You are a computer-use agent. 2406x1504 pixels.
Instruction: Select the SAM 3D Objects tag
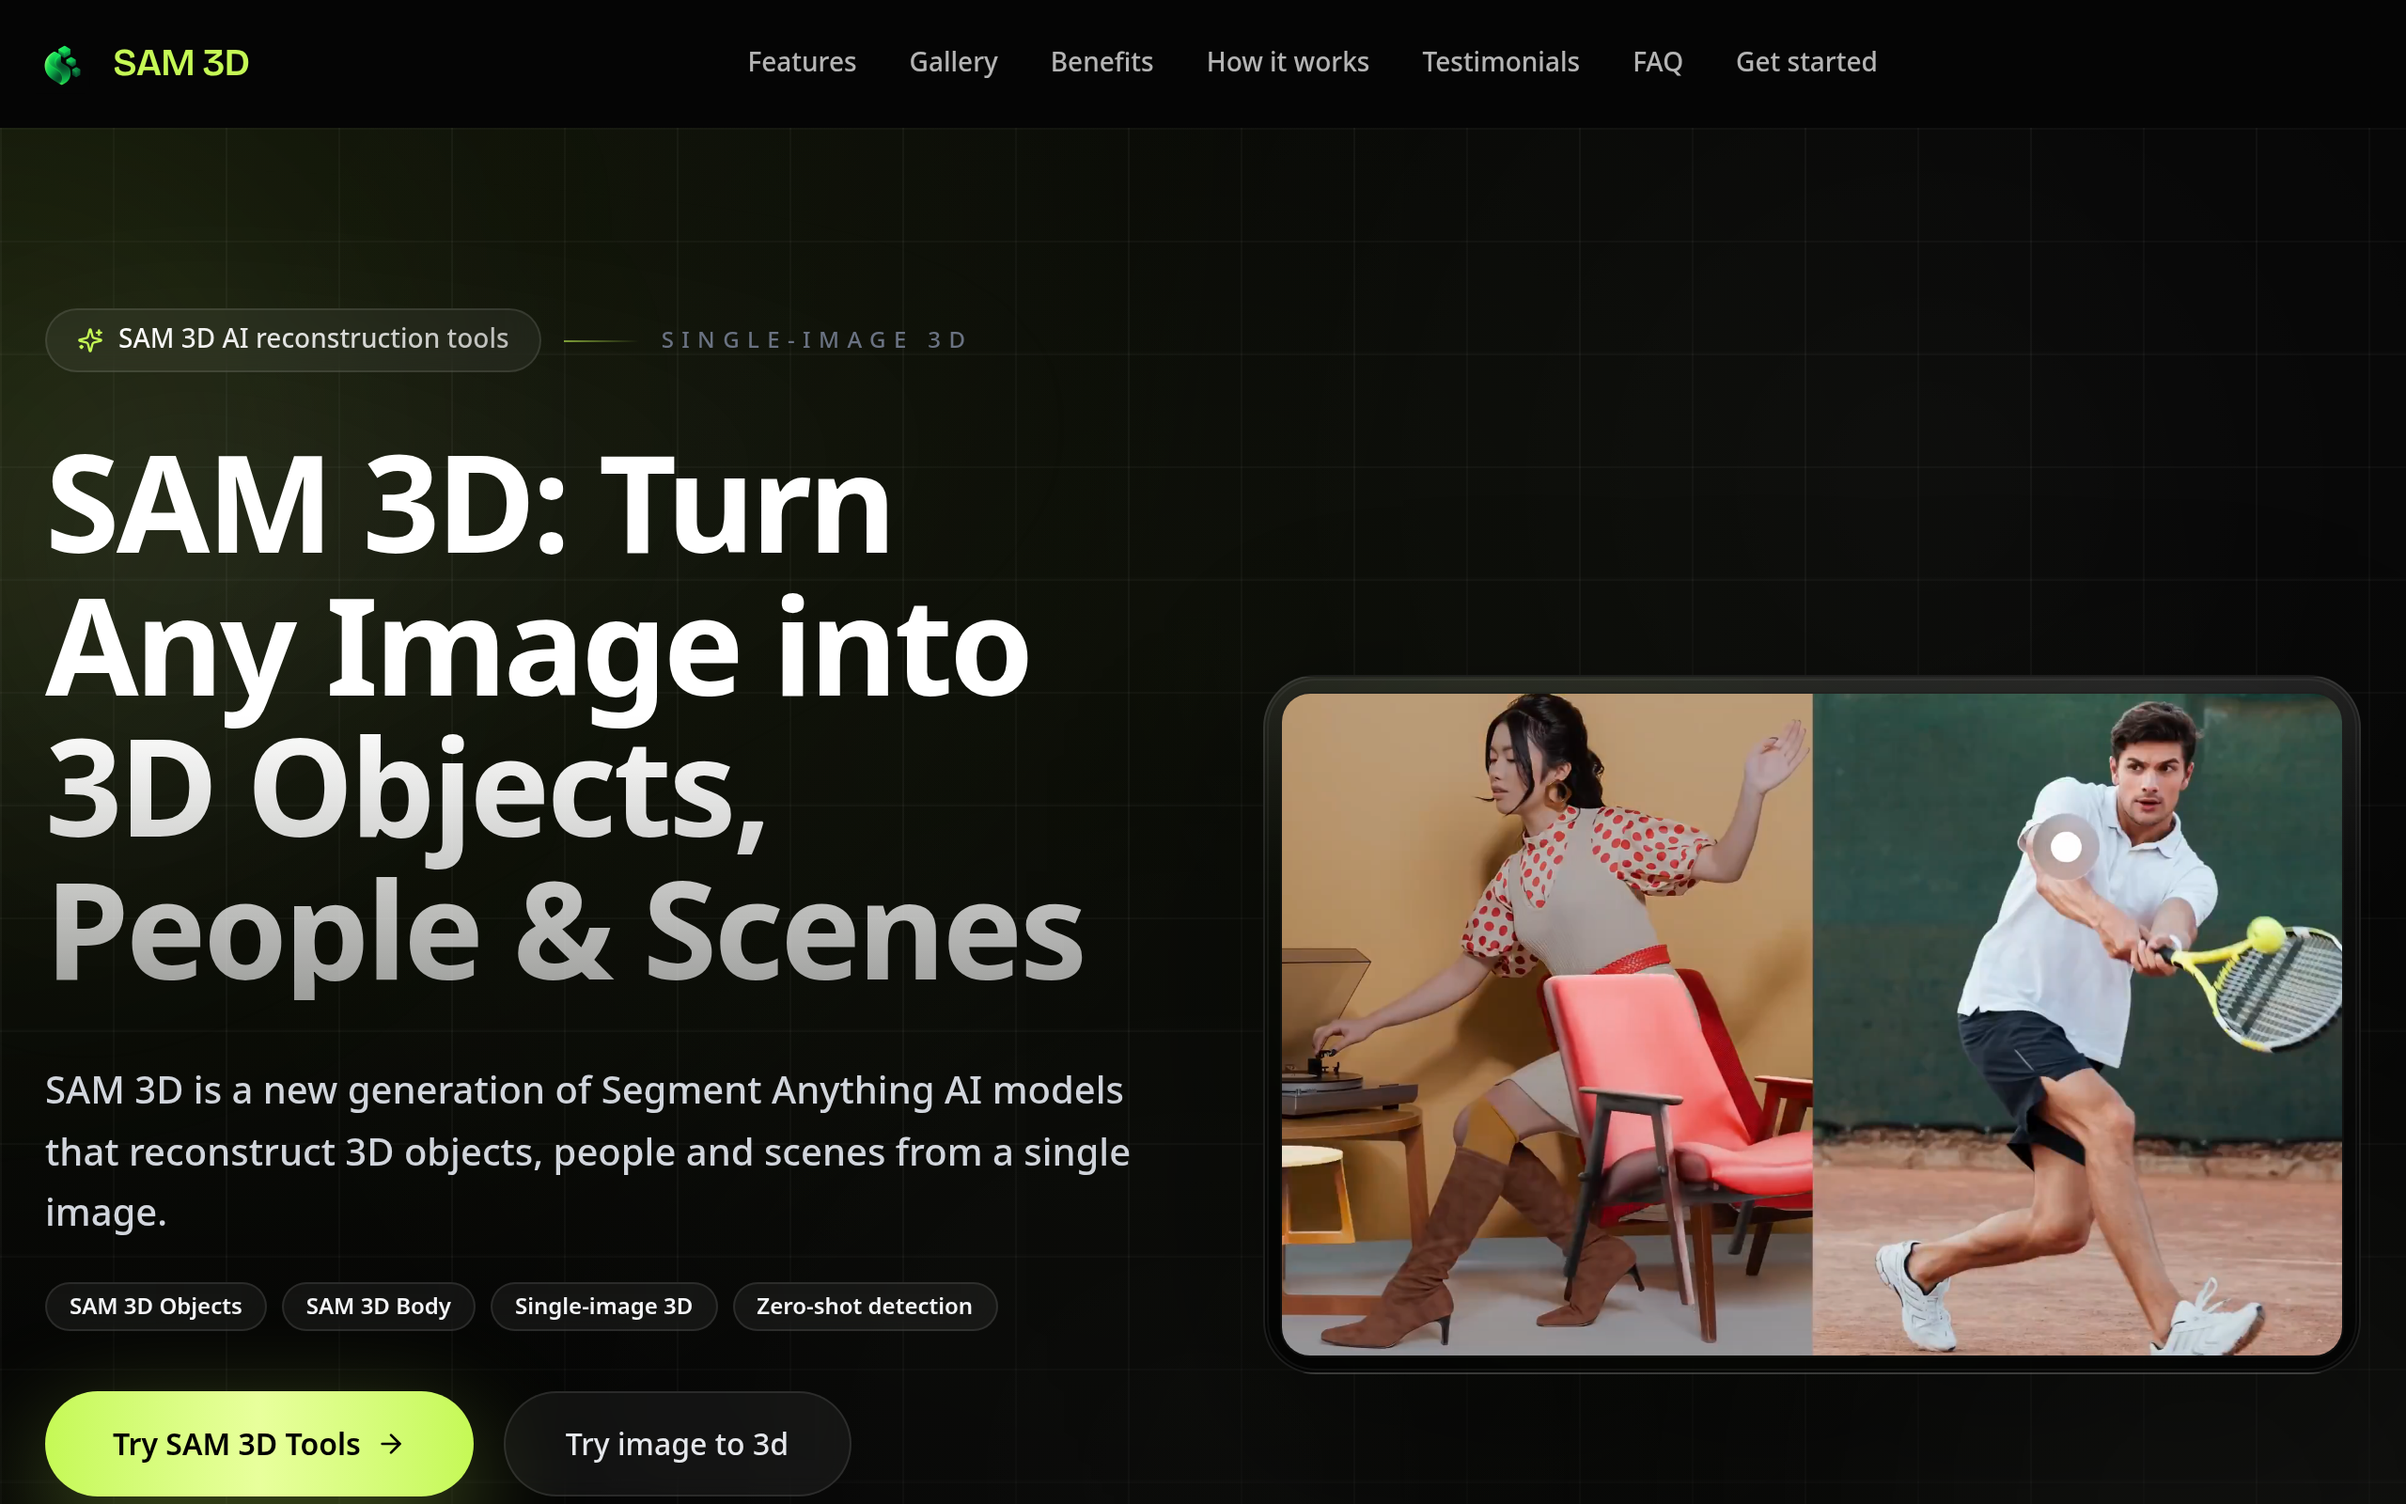click(x=156, y=1306)
